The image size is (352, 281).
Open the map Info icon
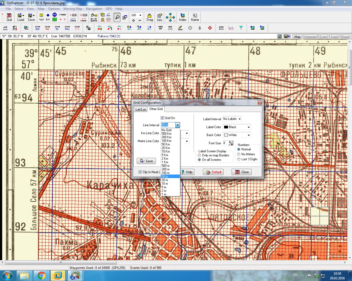159,17
